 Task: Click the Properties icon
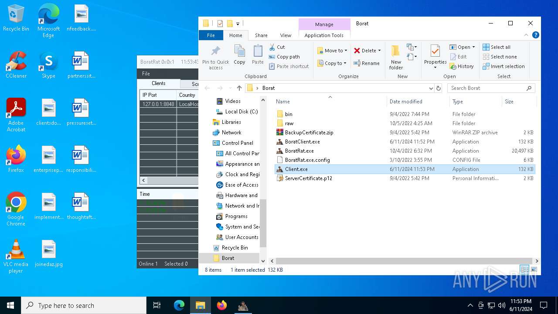[x=435, y=57]
